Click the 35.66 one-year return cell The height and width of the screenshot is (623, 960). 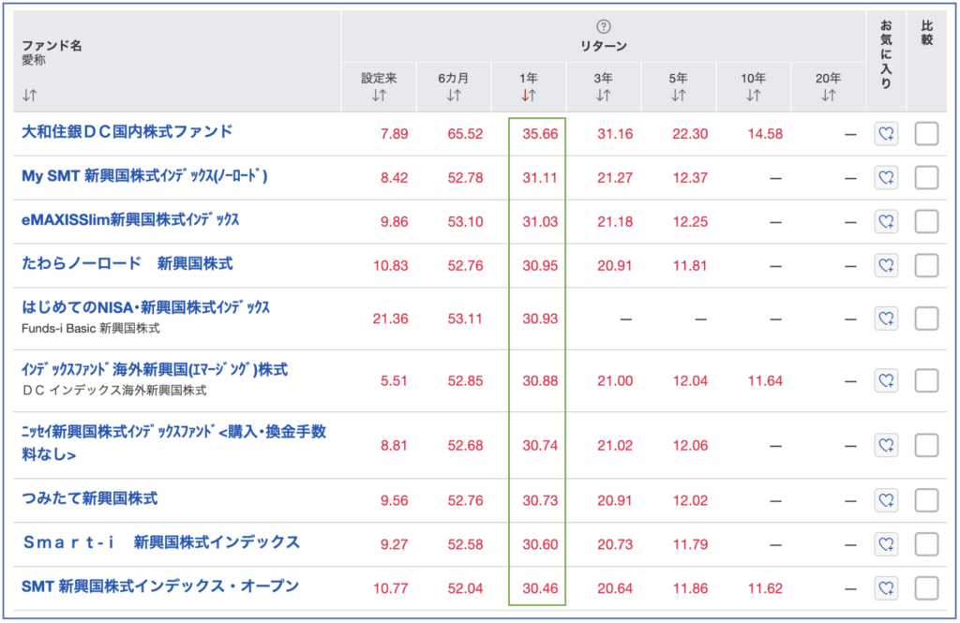coord(540,134)
